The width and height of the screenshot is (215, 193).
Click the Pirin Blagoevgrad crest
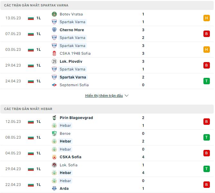(54, 118)
